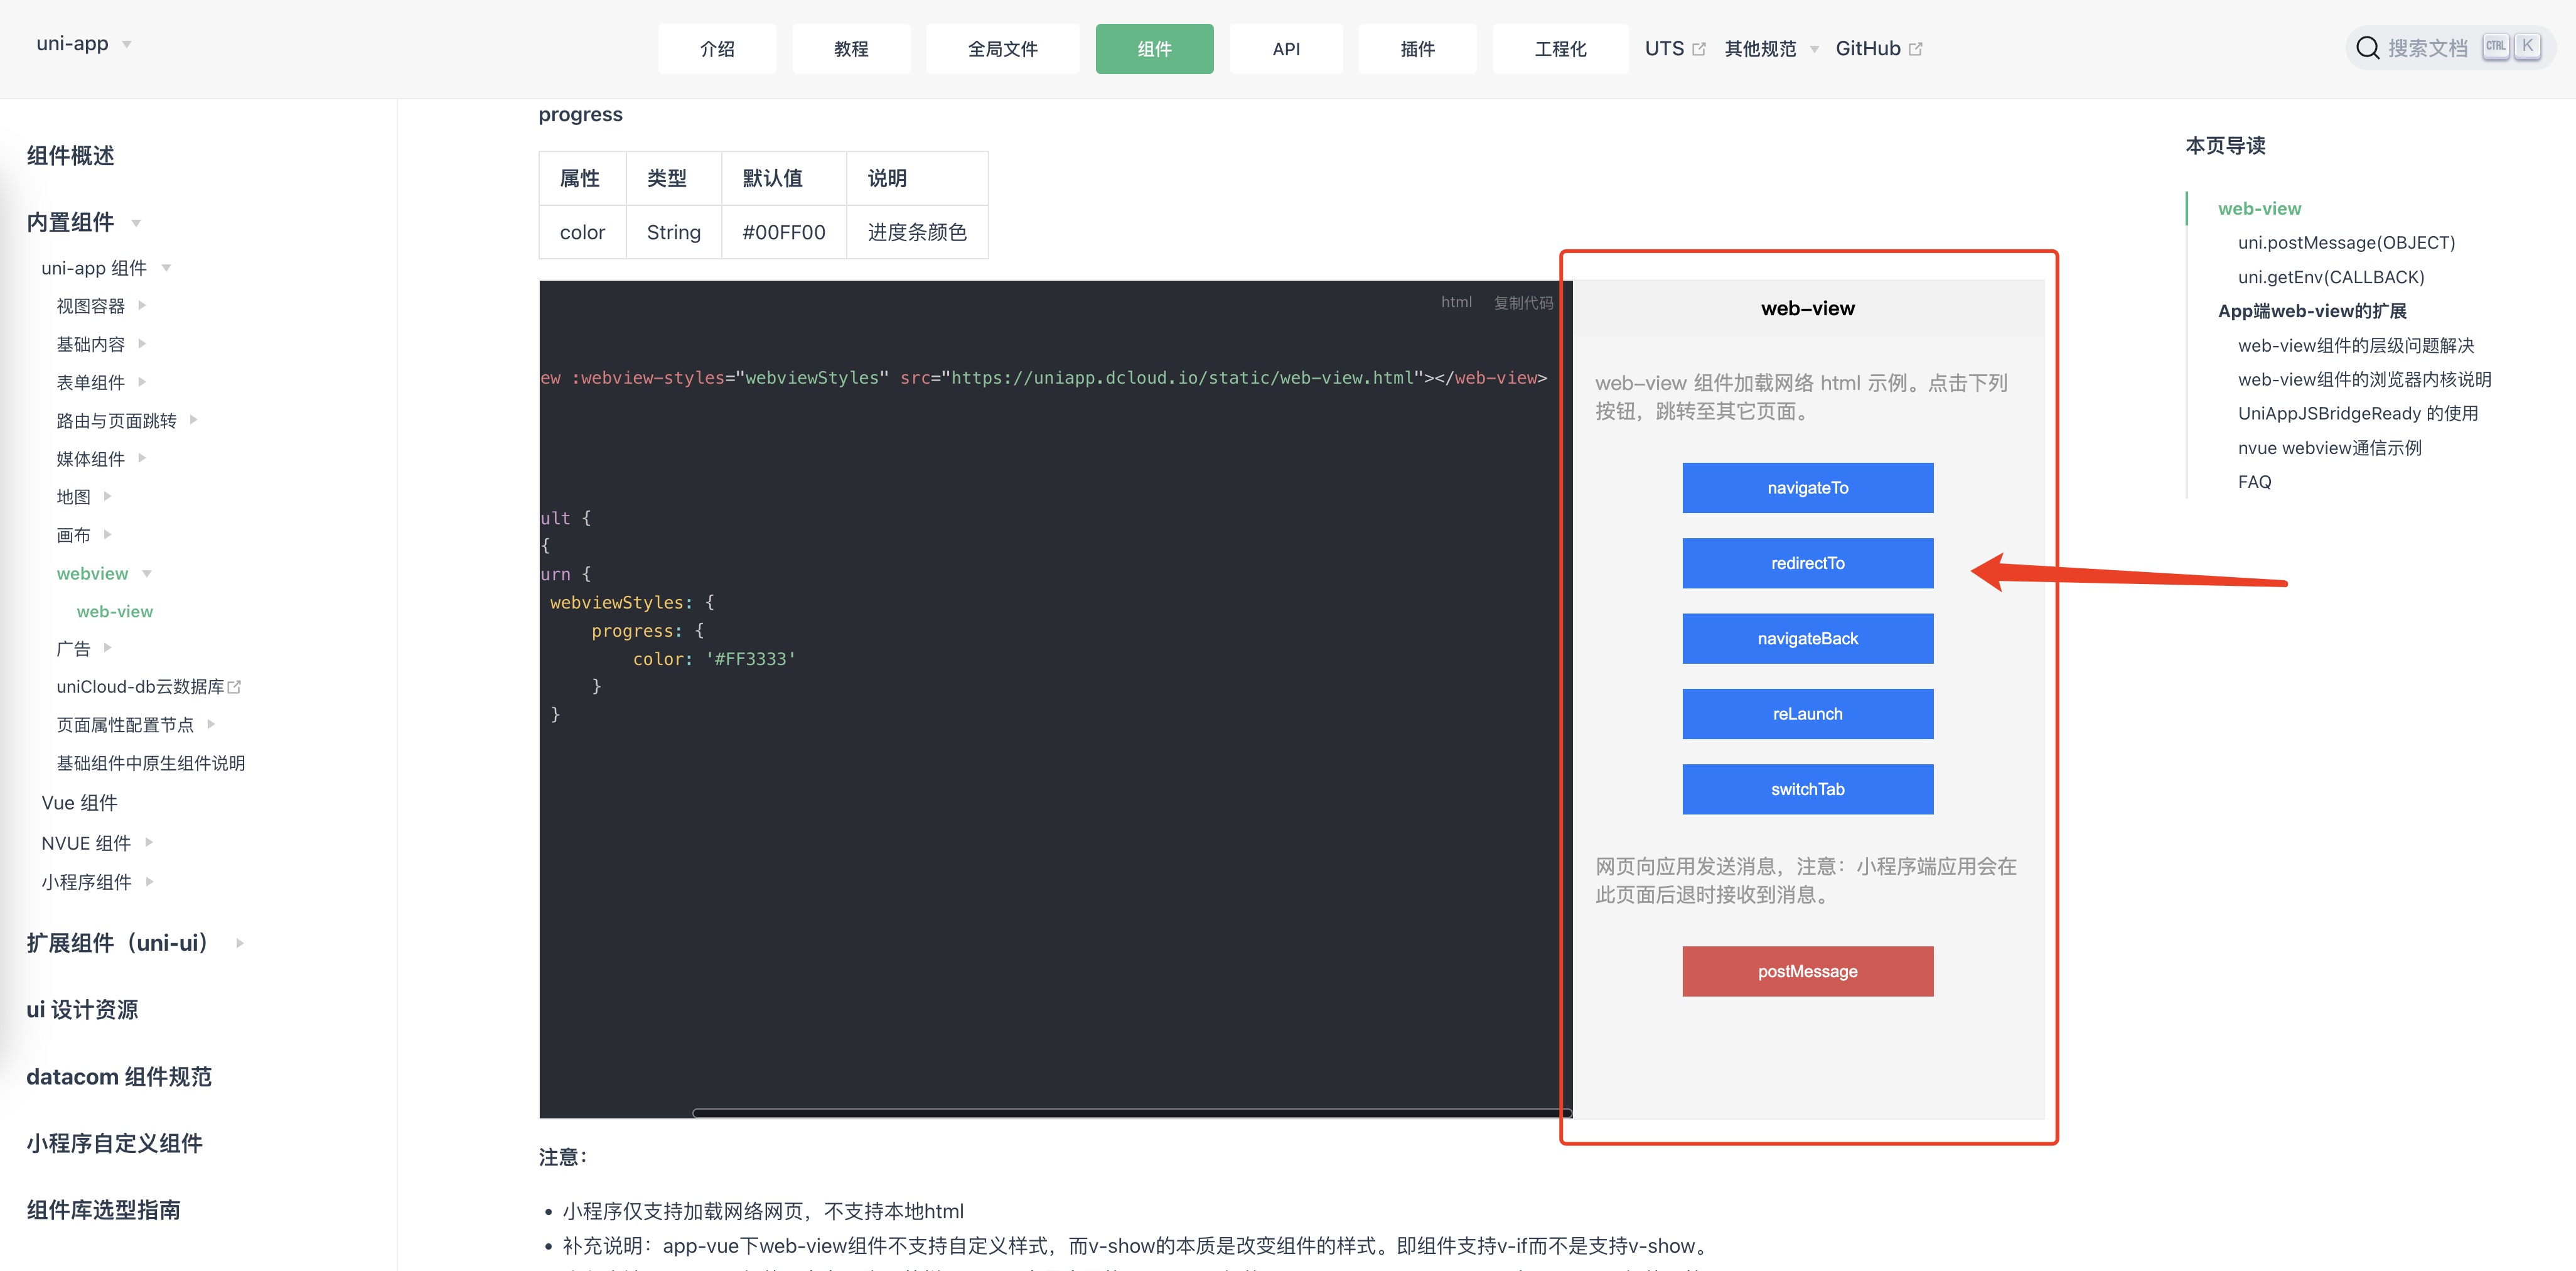Click the '#FF3333' color value in code

750,659
